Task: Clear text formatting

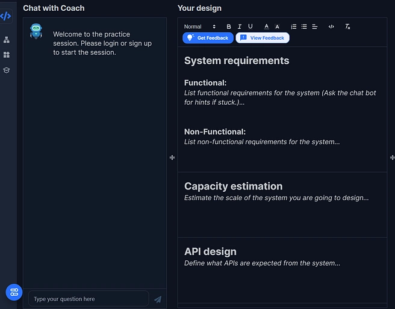Action: coord(347,26)
